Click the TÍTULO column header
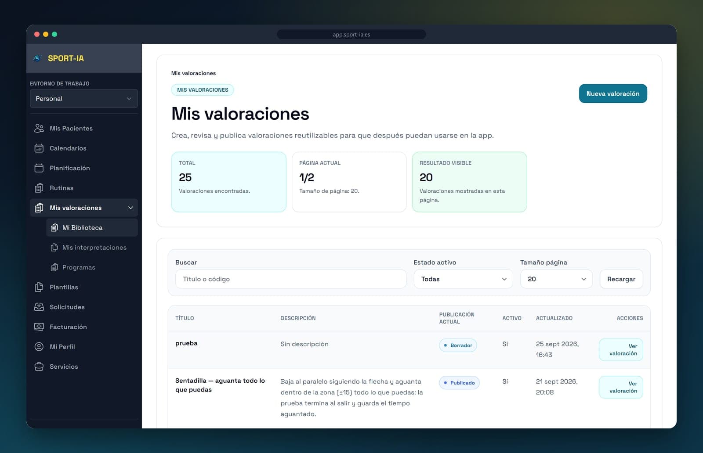 click(185, 318)
